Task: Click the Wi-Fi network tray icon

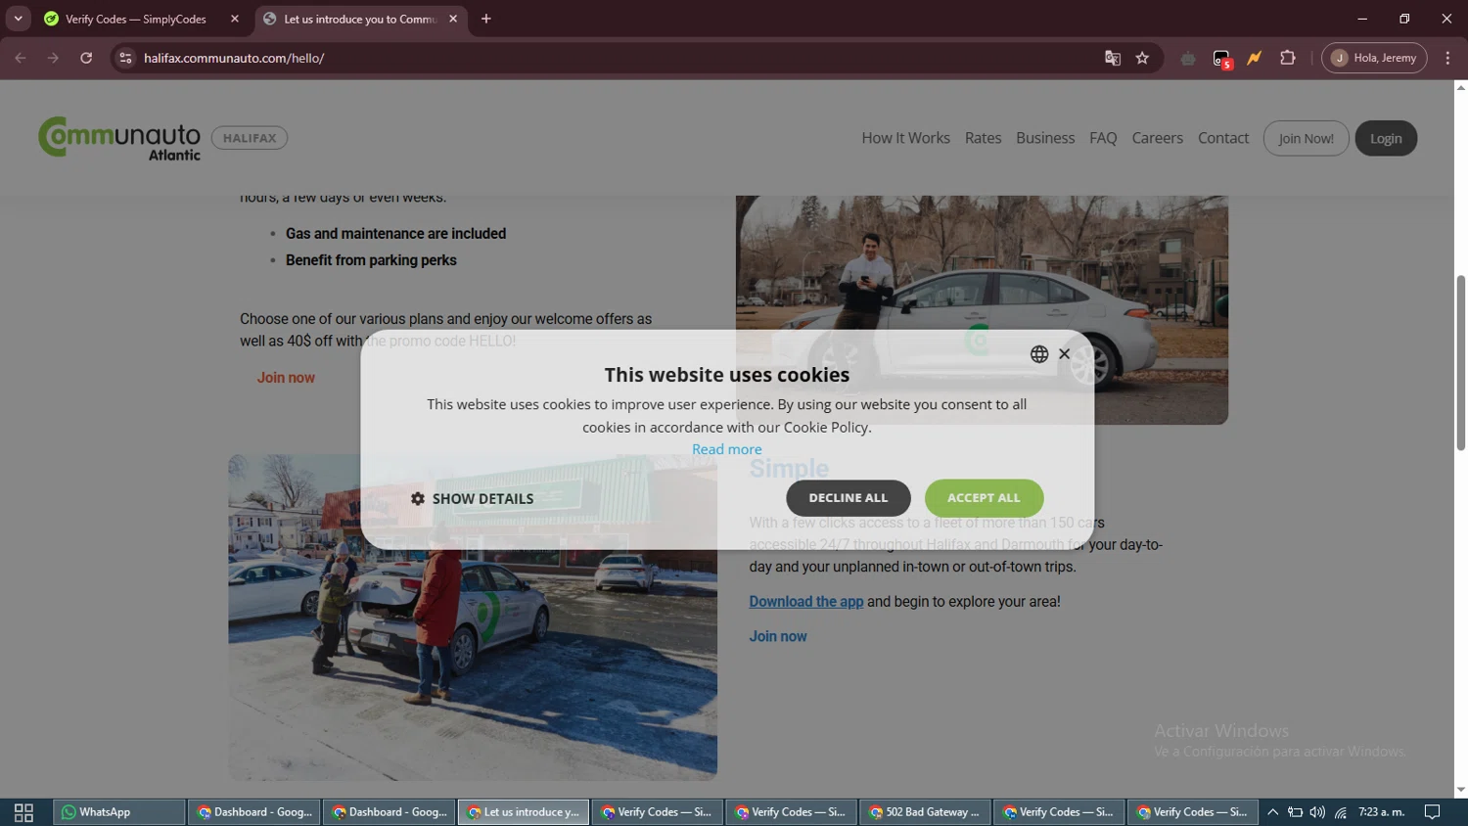Action: [x=1341, y=812]
